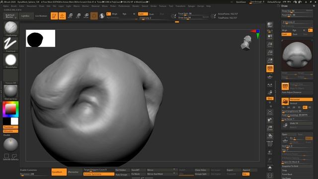Open the Brush menu

pos(14,6)
